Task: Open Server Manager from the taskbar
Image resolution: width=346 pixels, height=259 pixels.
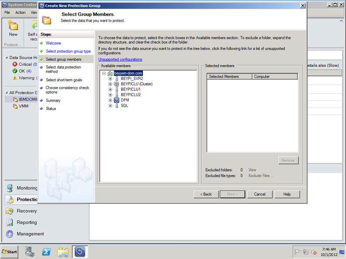Action: (x=30, y=252)
